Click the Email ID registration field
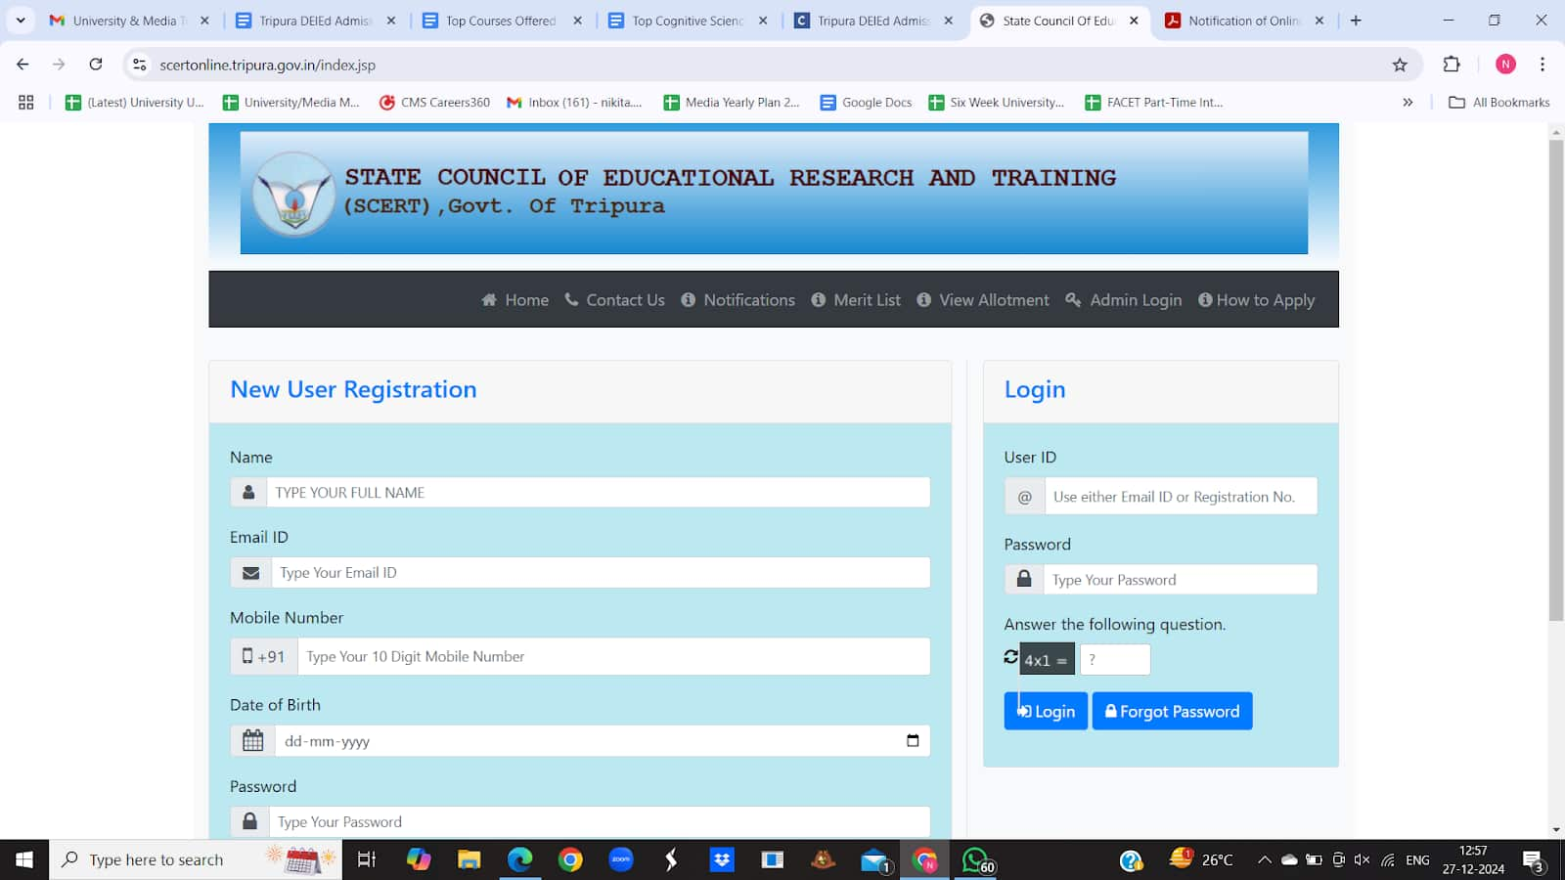Screen dimensions: 1565x880 pos(601,573)
